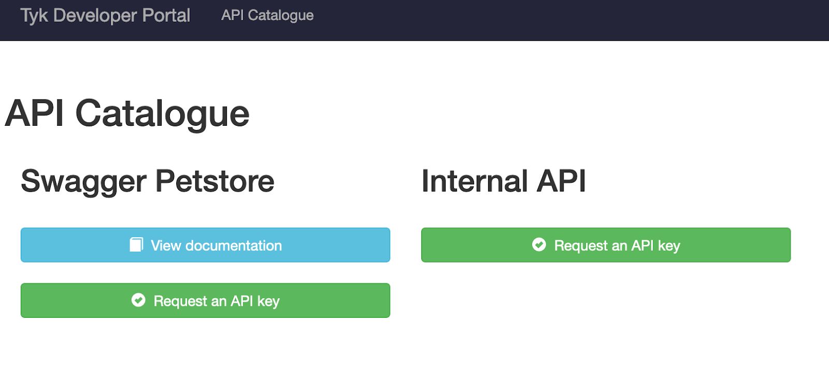Click the word "Swagger" in the API title
Screen dimensions: 829x380
[84, 181]
